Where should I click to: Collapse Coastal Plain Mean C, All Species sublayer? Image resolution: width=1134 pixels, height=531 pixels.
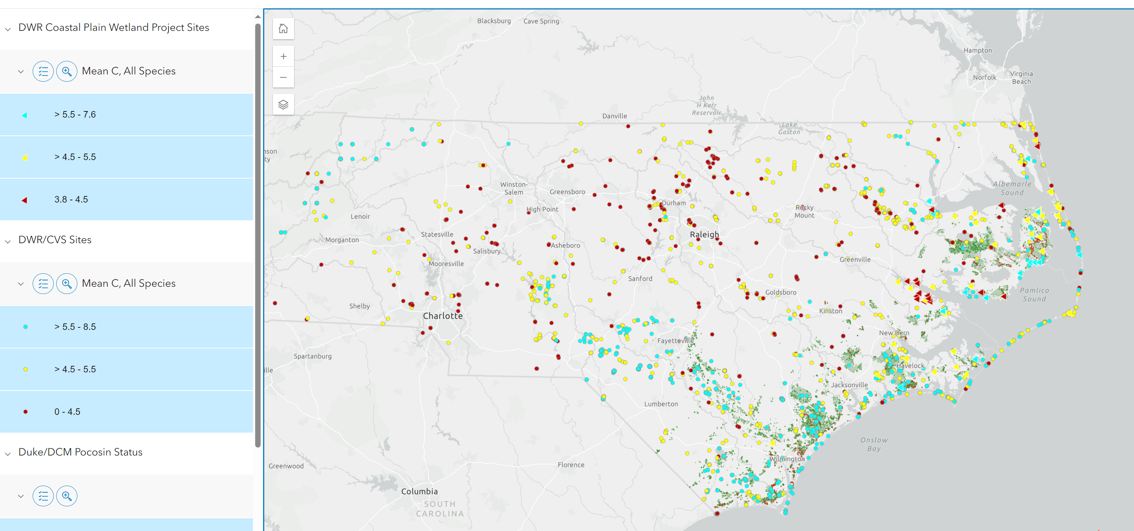(21, 72)
